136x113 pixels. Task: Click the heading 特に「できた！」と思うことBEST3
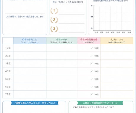[68, 2]
